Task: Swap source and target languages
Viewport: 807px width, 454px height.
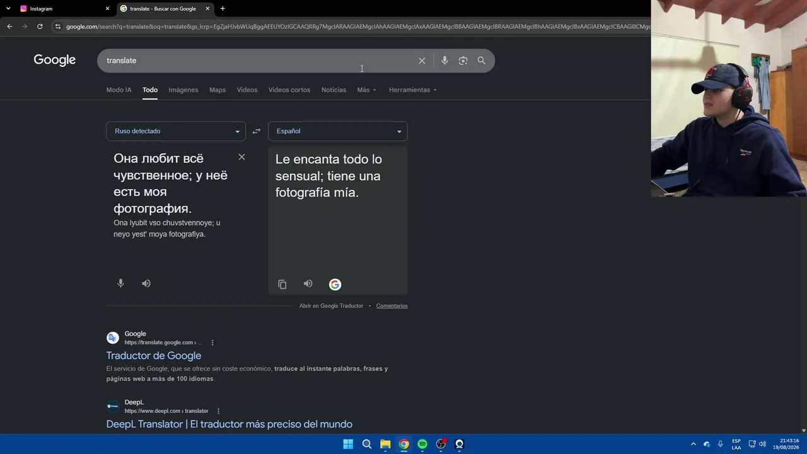Action: [257, 131]
